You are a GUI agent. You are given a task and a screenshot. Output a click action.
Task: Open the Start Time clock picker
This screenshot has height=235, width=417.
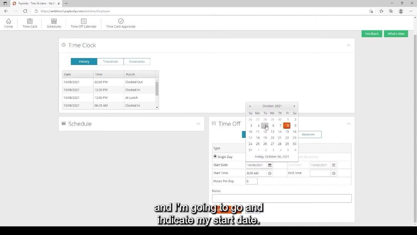click(x=269, y=173)
